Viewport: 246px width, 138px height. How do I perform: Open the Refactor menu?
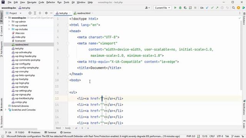pyautogui.click(x=51, y=2)
